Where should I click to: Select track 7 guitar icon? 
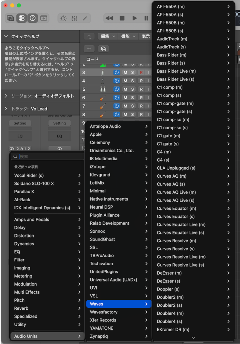pos(103,106)
